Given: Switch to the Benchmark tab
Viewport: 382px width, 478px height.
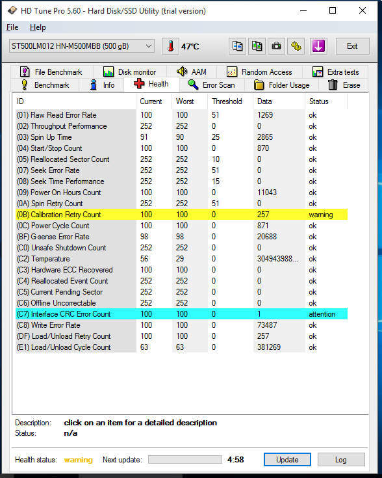Looking at the screenshot, I should (45, 85).
